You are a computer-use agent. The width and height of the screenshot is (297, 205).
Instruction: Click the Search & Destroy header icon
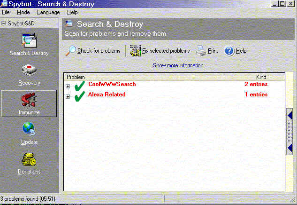69,24
